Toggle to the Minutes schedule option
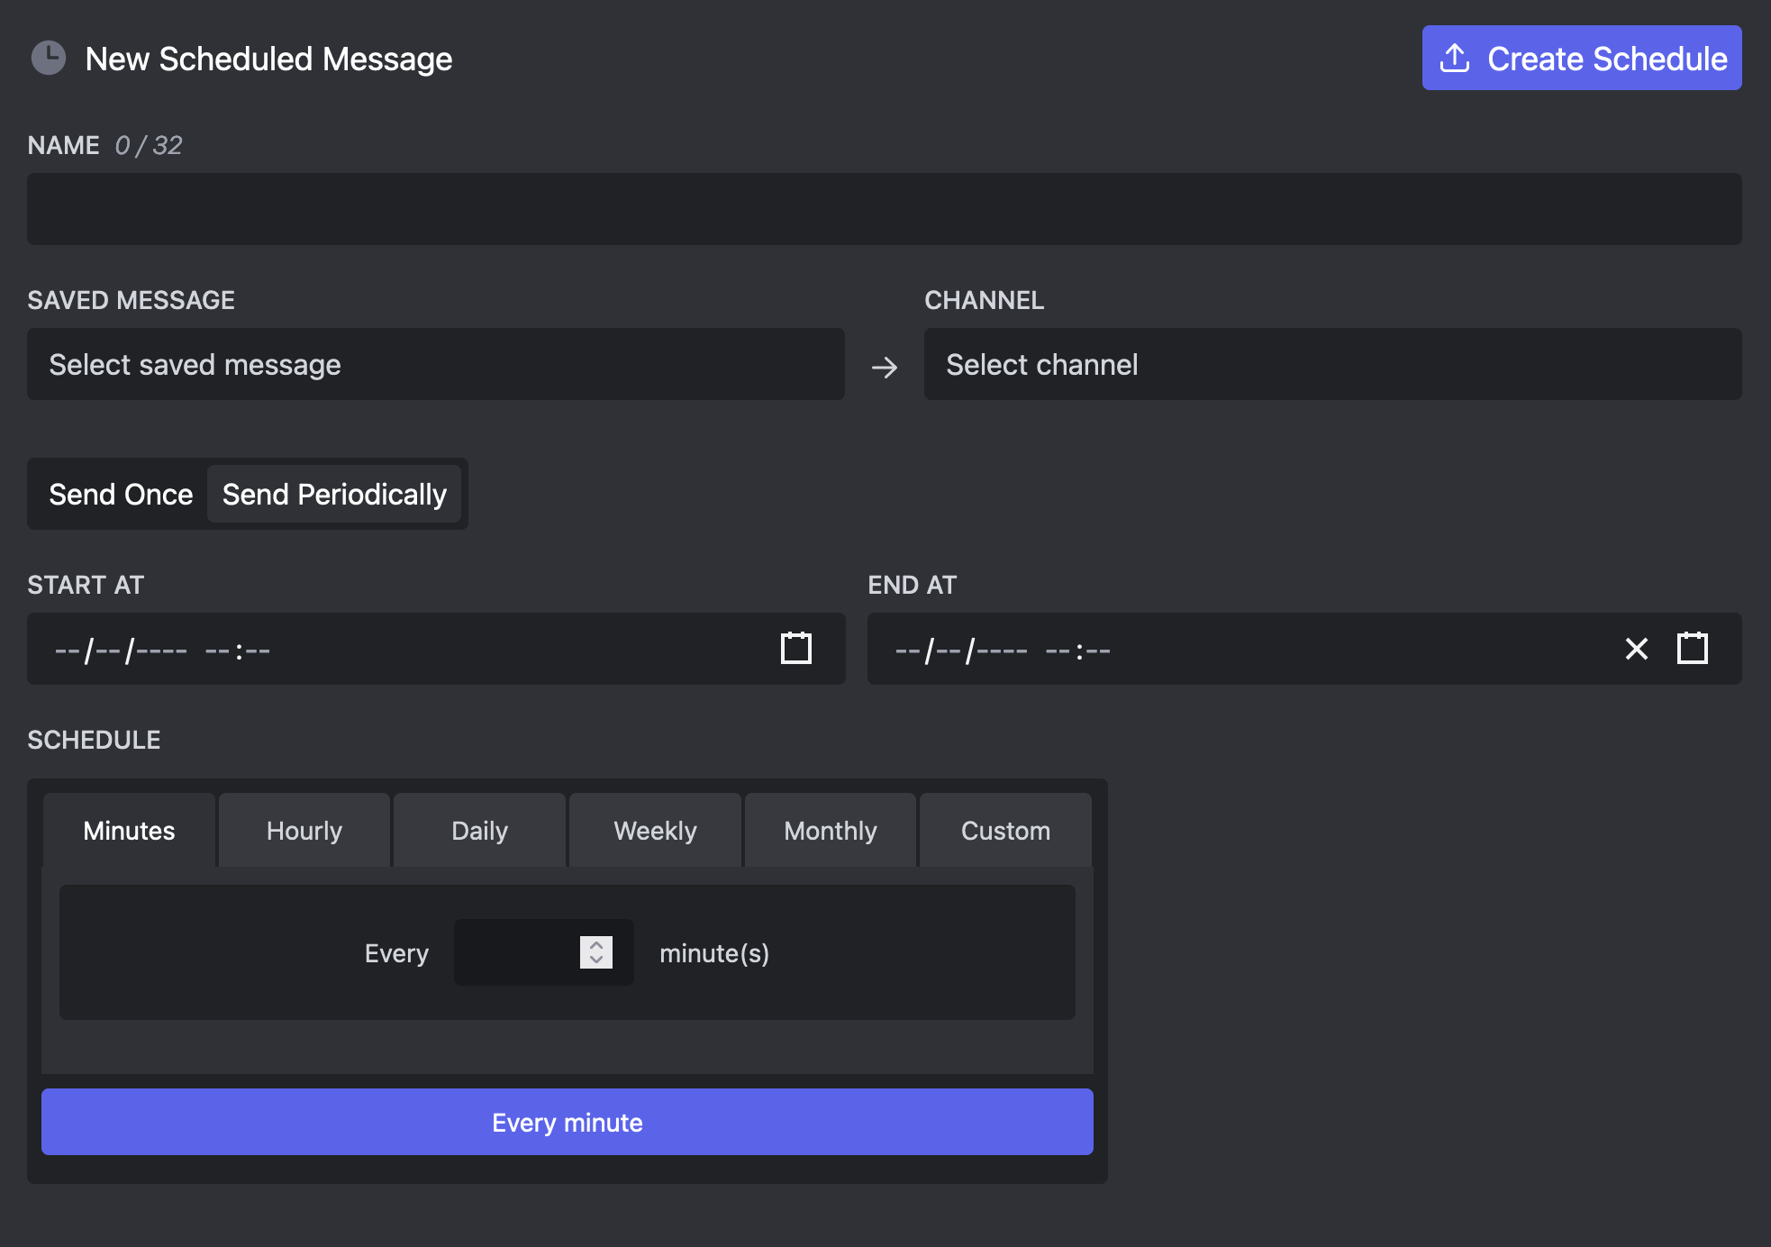 coord(128,830)
